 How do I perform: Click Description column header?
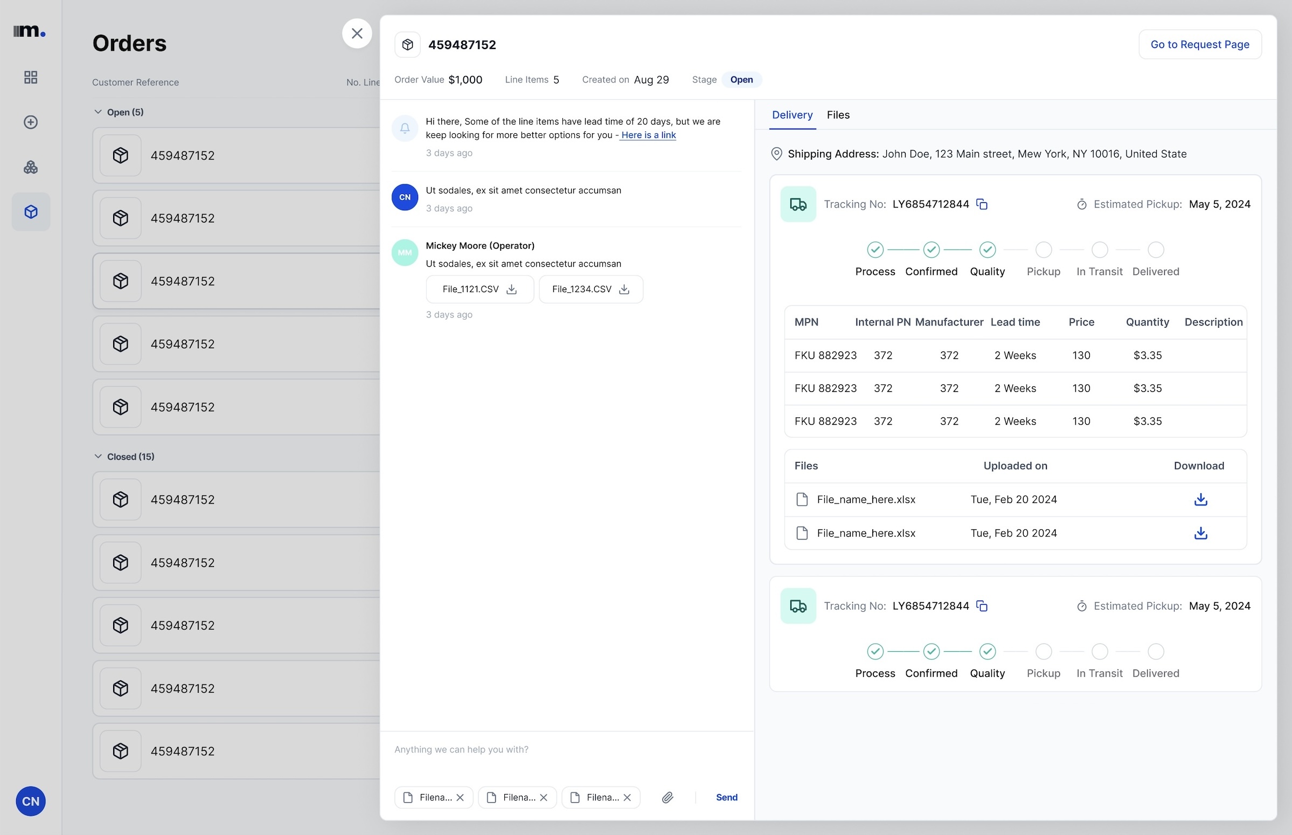[x=1213, y=322]
